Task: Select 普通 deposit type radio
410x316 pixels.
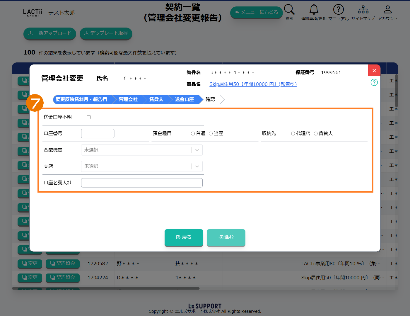Action: tap(193, 134)
